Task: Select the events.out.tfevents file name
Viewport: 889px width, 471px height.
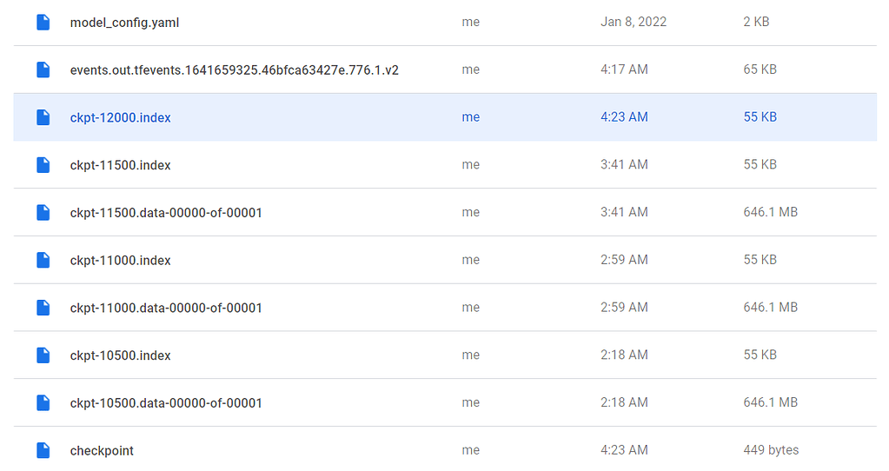Action: [x=234, y=70]
